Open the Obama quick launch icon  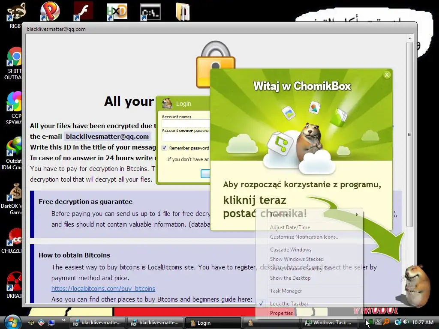point(41,322)
